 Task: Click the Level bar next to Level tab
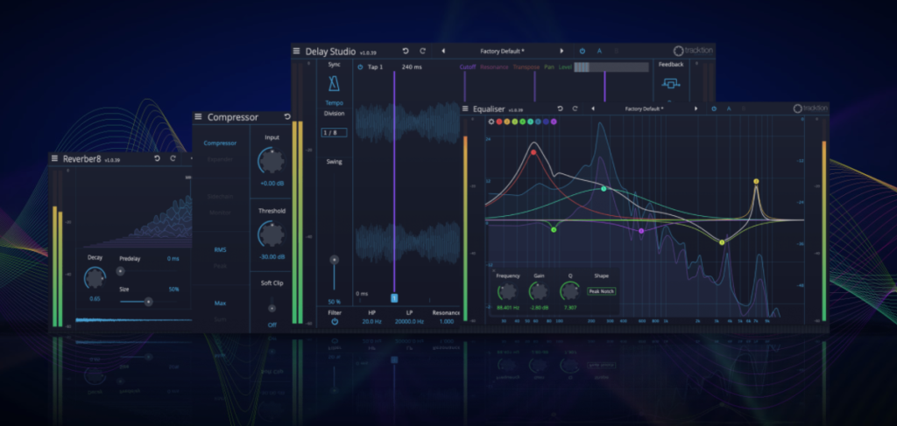coord(611,66)
